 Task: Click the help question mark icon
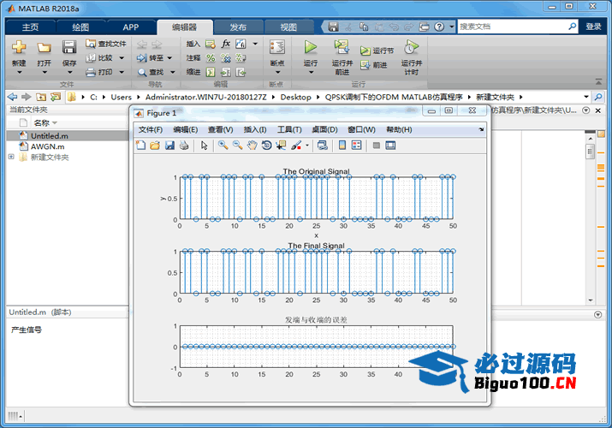[x=439, y=27]
